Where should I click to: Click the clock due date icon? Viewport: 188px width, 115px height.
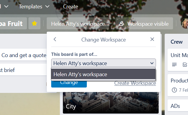pyautogui.click(x=174, y=90)
